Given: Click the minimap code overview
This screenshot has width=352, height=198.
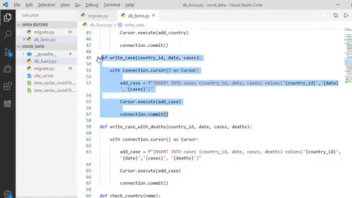Looking at the screenshot, I should point(348,55).
